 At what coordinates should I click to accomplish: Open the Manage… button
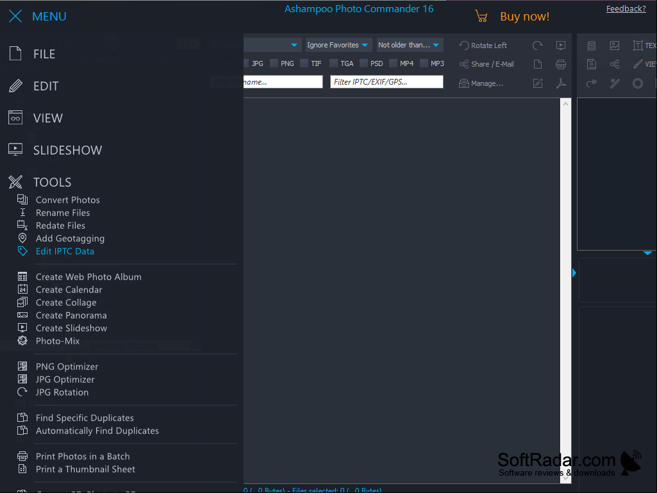coord(481,83)
